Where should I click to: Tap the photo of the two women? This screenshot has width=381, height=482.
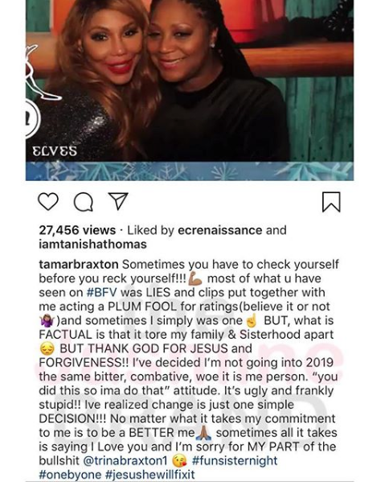point(190,80)
